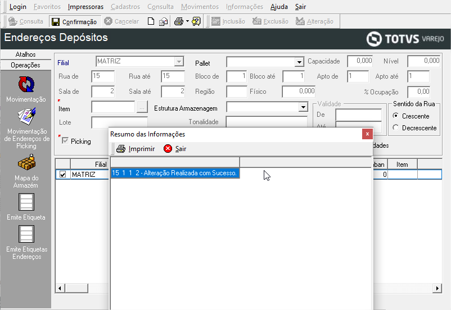
Task: Select Decrescente radio option
Action: pos(396,127)
